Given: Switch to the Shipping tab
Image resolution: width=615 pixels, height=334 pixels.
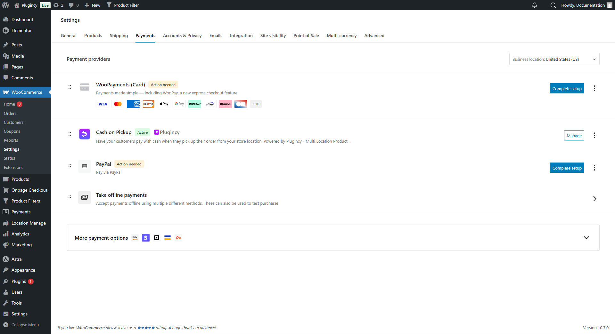Looking at the screenshot, I should point(119,36).
